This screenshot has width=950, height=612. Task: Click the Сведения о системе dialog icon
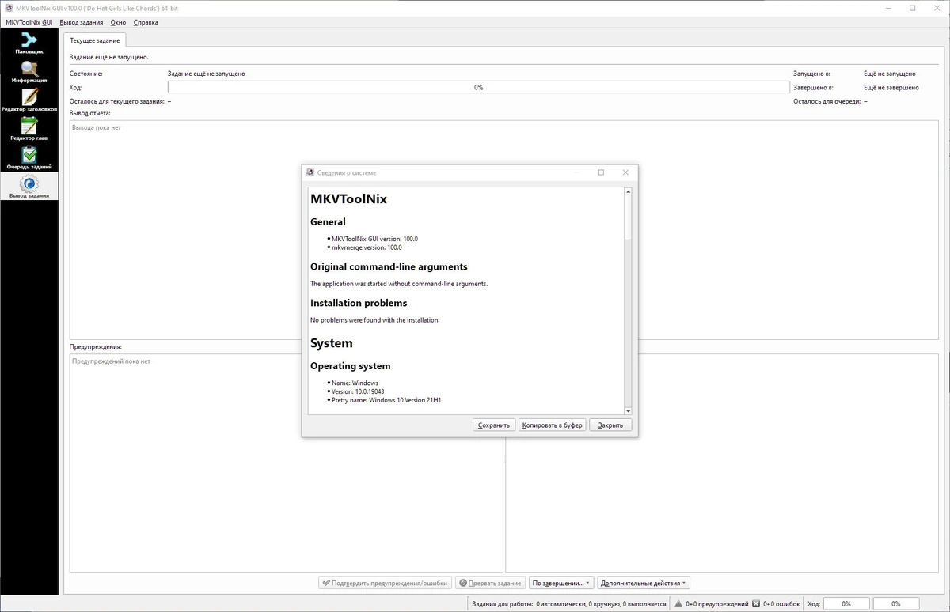tap(310, 172)
